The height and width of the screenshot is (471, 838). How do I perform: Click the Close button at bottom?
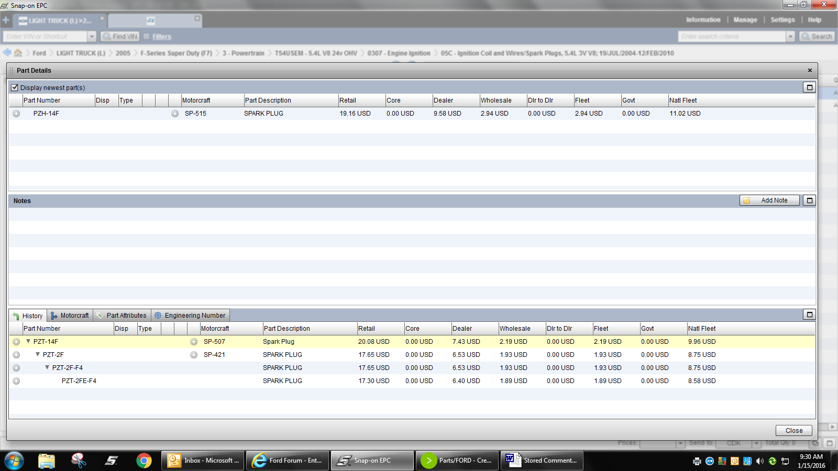pos(793,430)
